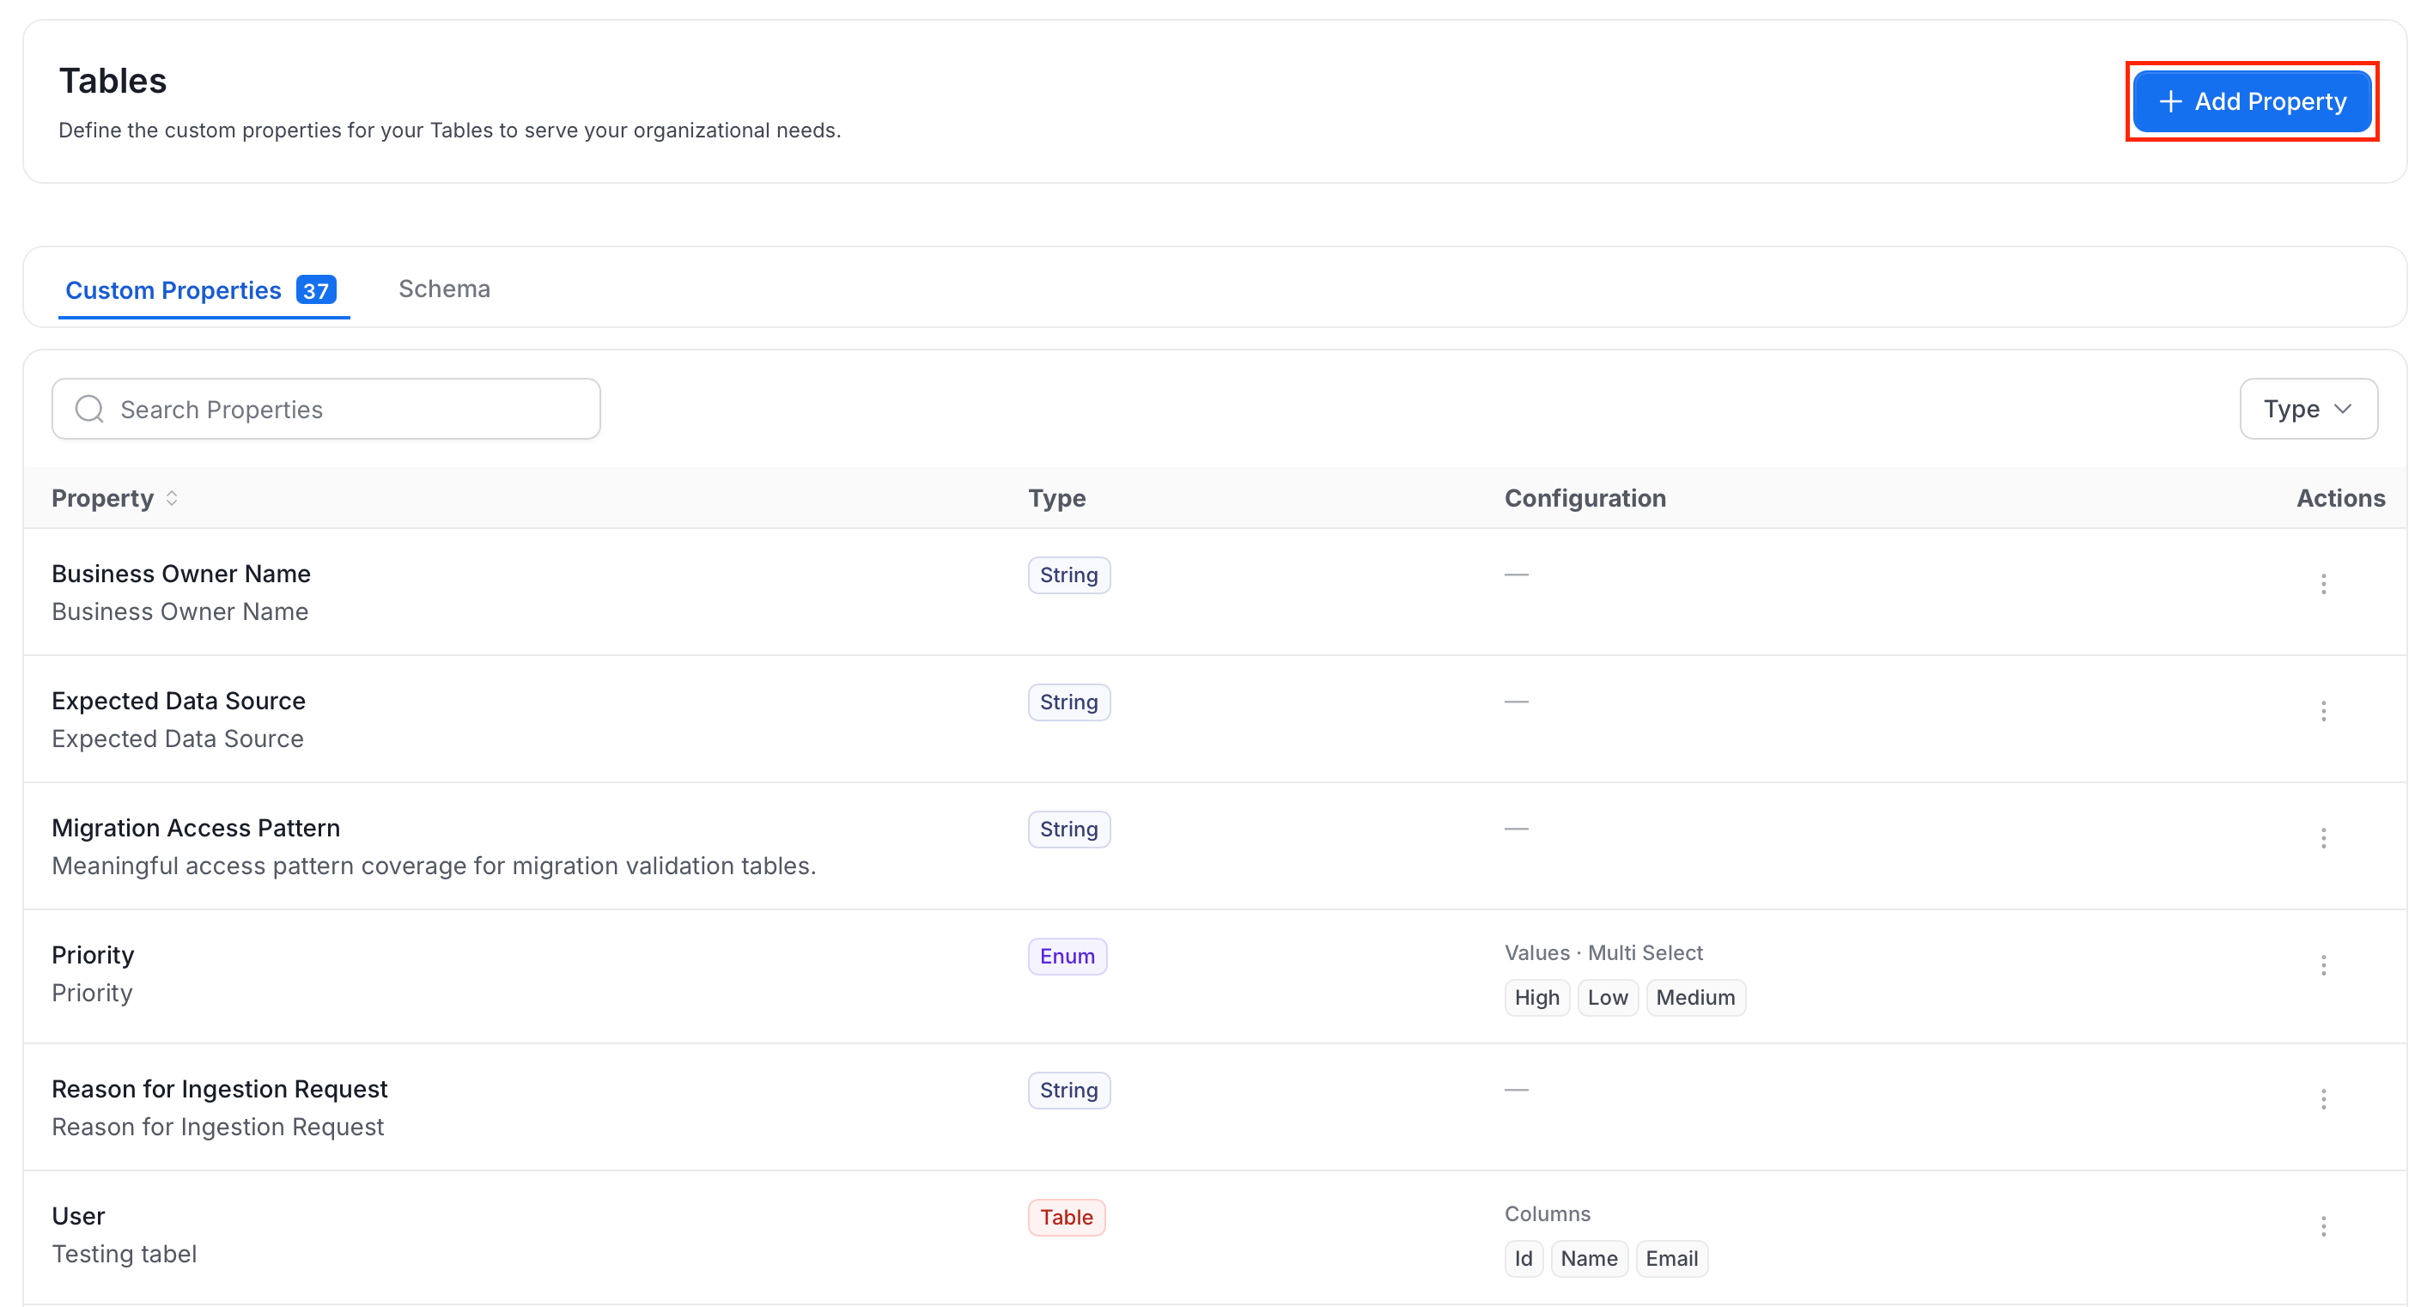Screen dimensions: 2427x1307
Task: Open actions menu for Expected Data Source
Action: tap(2322, 711)
